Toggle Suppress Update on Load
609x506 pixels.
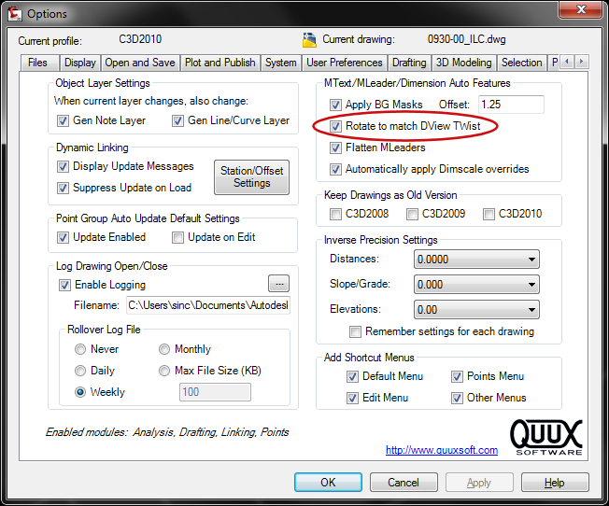[63, 188]
